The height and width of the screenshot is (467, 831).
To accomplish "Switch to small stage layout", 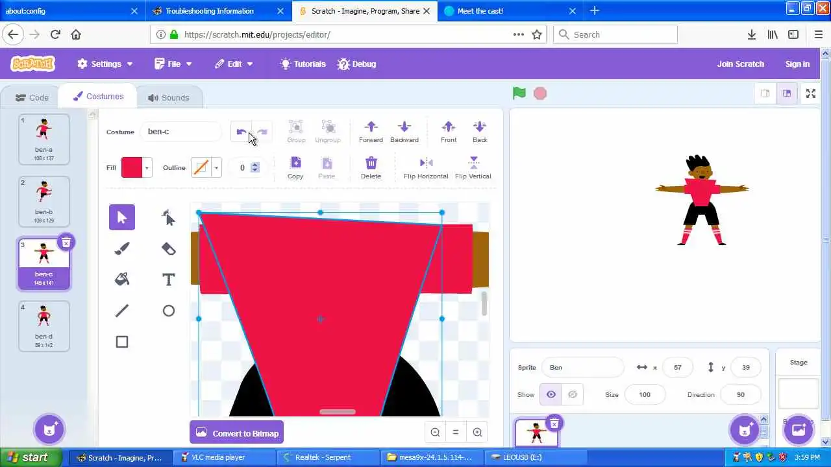I will click(765, 93).
